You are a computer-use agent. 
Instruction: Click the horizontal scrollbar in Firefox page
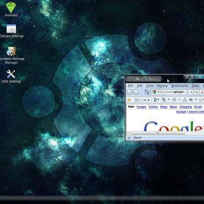158,133
